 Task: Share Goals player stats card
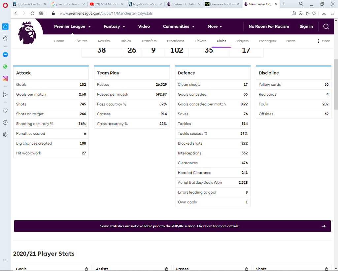[86, 269]
